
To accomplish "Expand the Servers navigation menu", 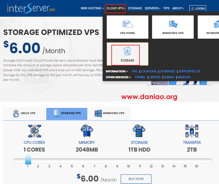I will [x=152, y=8].
